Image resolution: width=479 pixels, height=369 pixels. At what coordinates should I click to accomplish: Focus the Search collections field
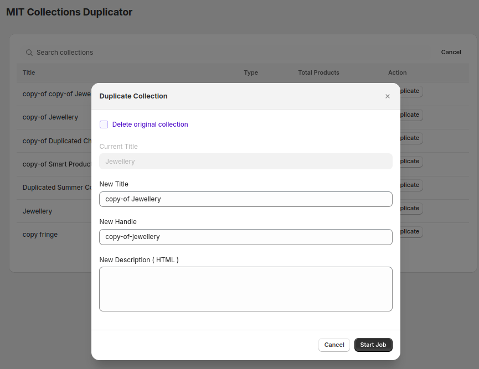pos(226,53)
